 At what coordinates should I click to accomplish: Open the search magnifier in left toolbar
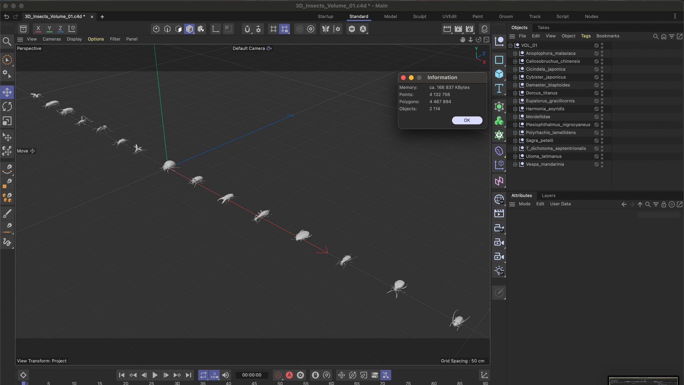point(7,42)
